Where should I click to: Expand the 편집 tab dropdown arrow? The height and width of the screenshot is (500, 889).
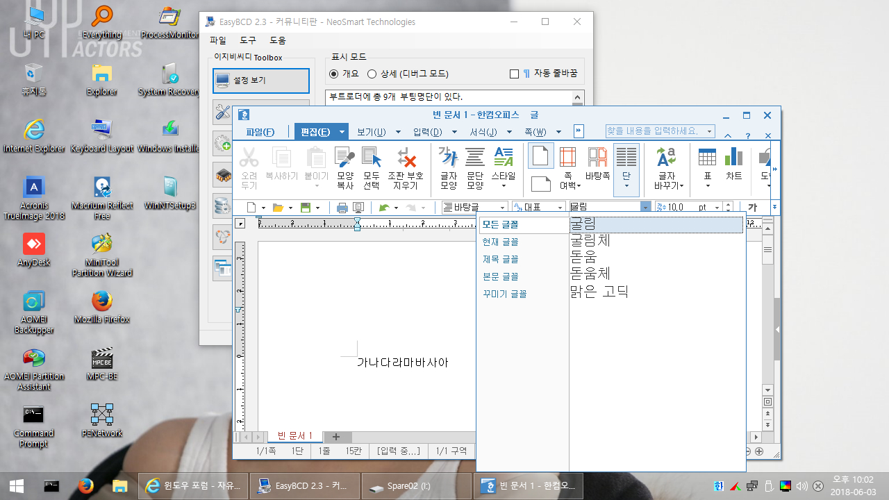[342, 132]
